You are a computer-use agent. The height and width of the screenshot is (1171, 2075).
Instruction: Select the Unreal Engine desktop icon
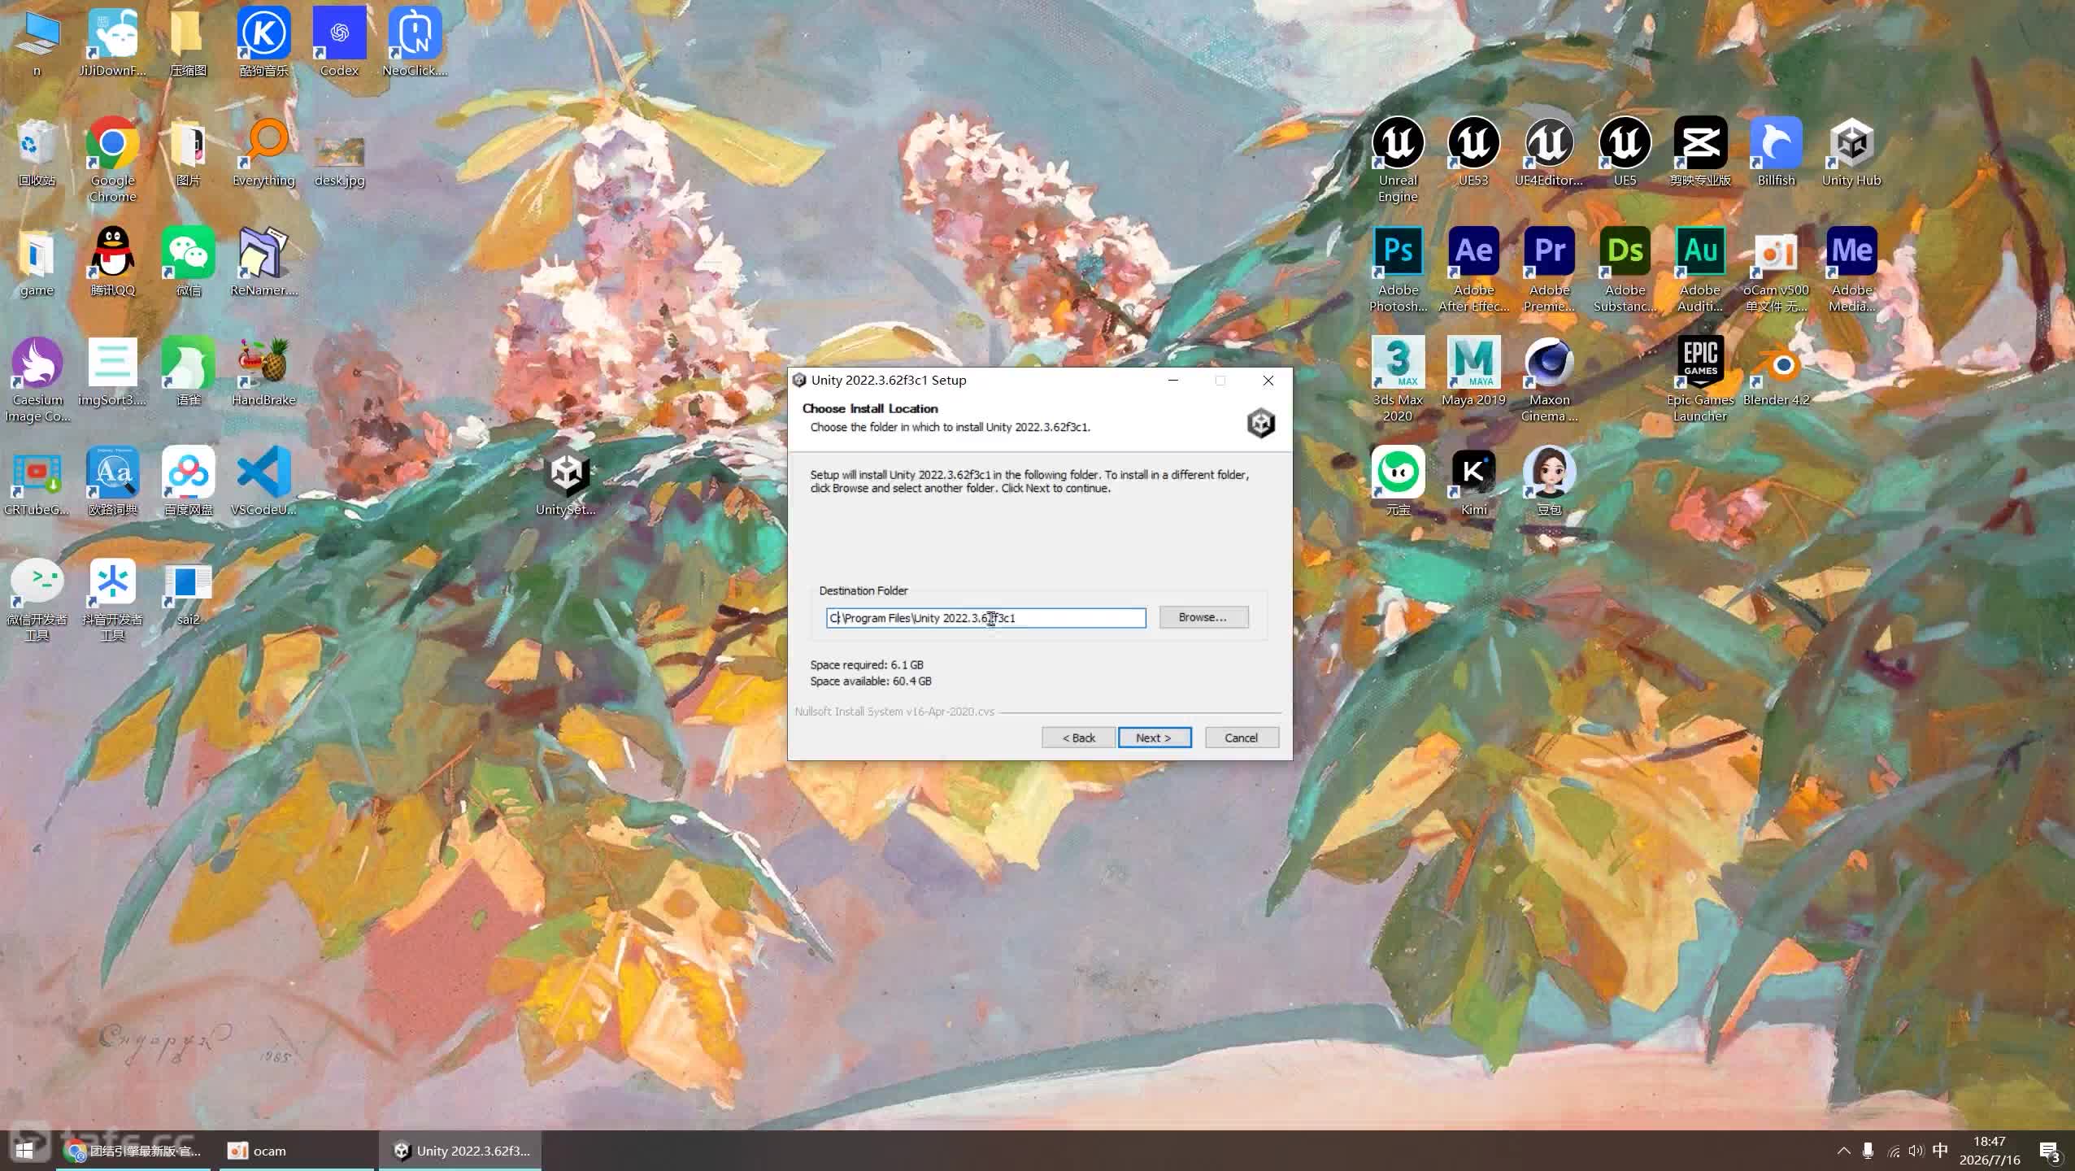(1398, 160)
